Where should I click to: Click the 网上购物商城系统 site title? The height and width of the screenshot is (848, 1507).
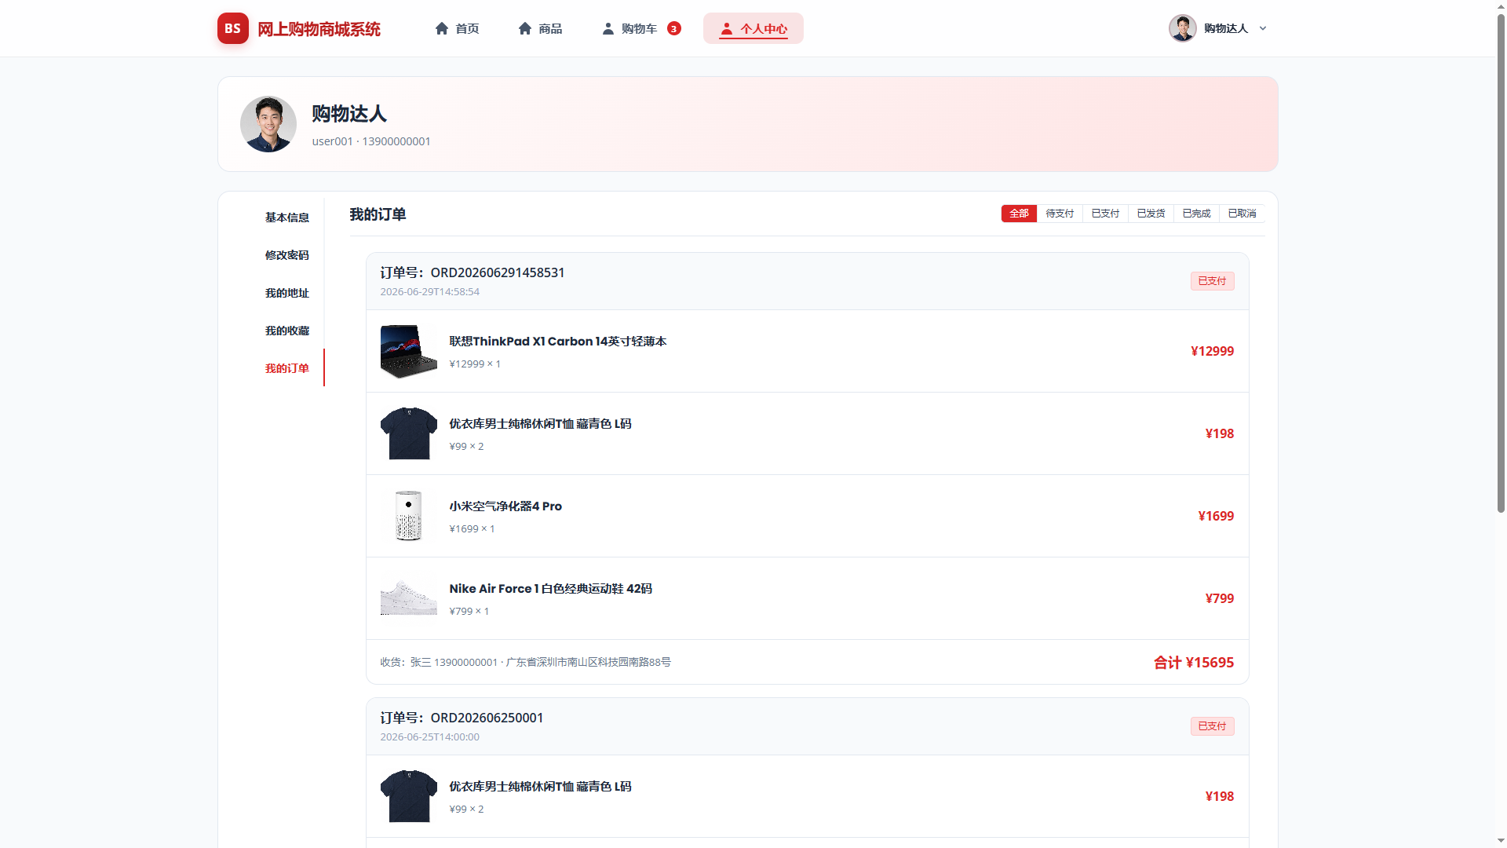point(319,29)
